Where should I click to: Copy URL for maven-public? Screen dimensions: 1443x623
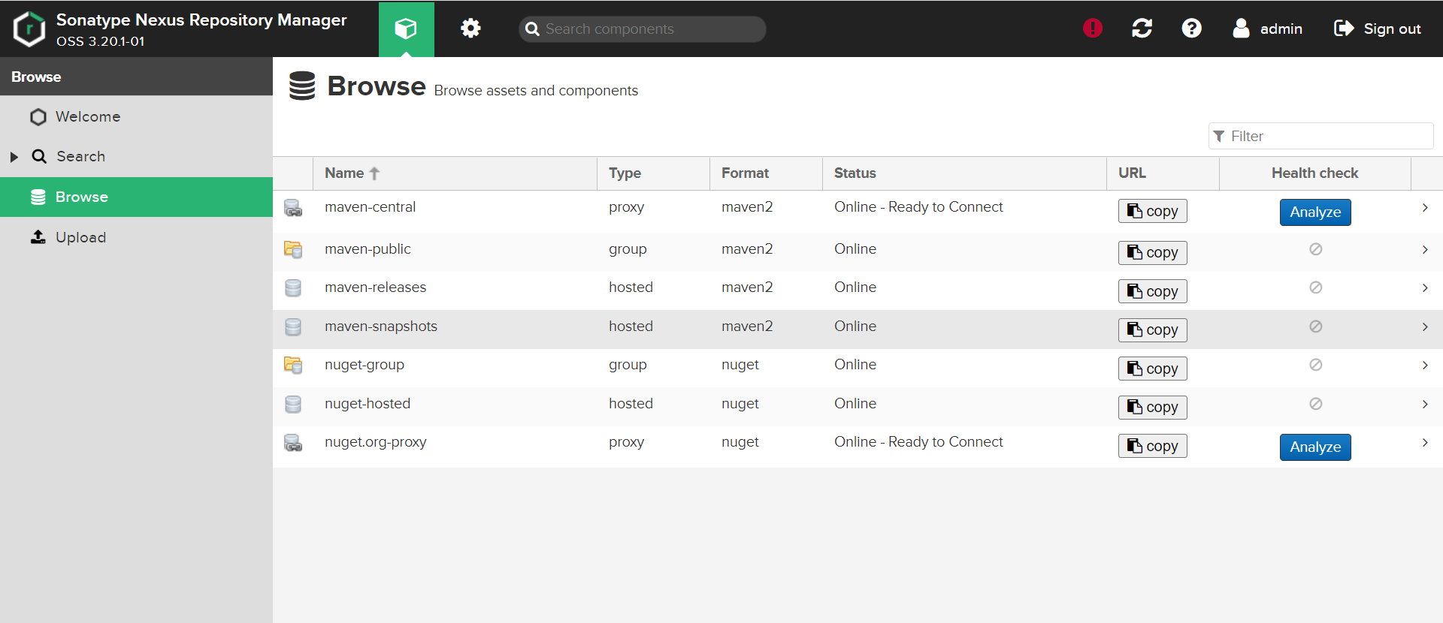(1153, 253)
